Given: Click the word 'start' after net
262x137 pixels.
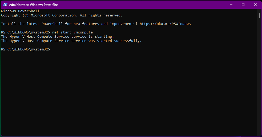Looking at the screenshot, I should point(66,32).
